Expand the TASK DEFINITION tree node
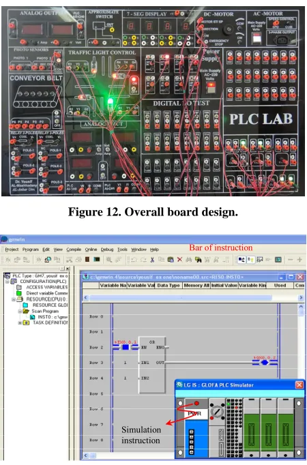The width and height of the screenshot is (307, 465). (20, 323)
